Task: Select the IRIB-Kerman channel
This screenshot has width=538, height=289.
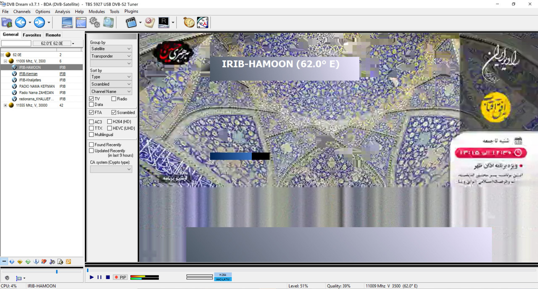Action: (28, 74)
